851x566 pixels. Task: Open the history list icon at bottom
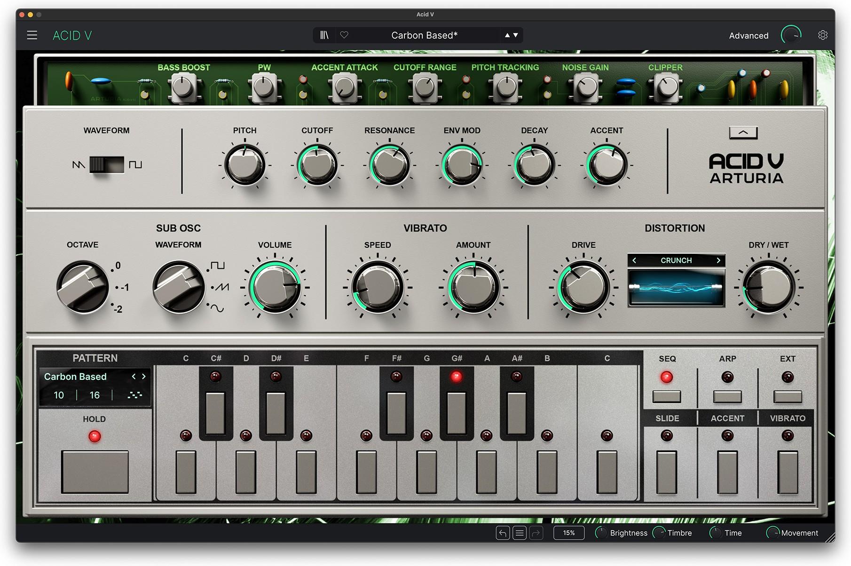pos(519,533)
